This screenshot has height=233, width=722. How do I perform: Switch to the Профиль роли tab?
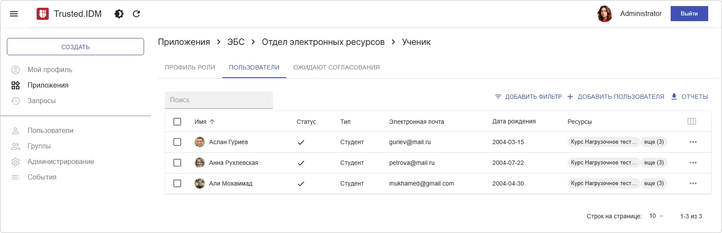tap(190, 67)
